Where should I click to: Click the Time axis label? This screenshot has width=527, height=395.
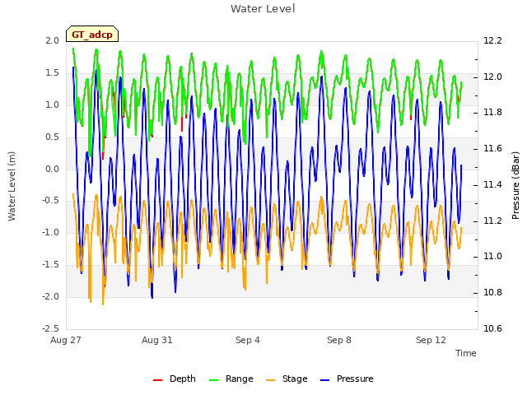pos(466,353)
